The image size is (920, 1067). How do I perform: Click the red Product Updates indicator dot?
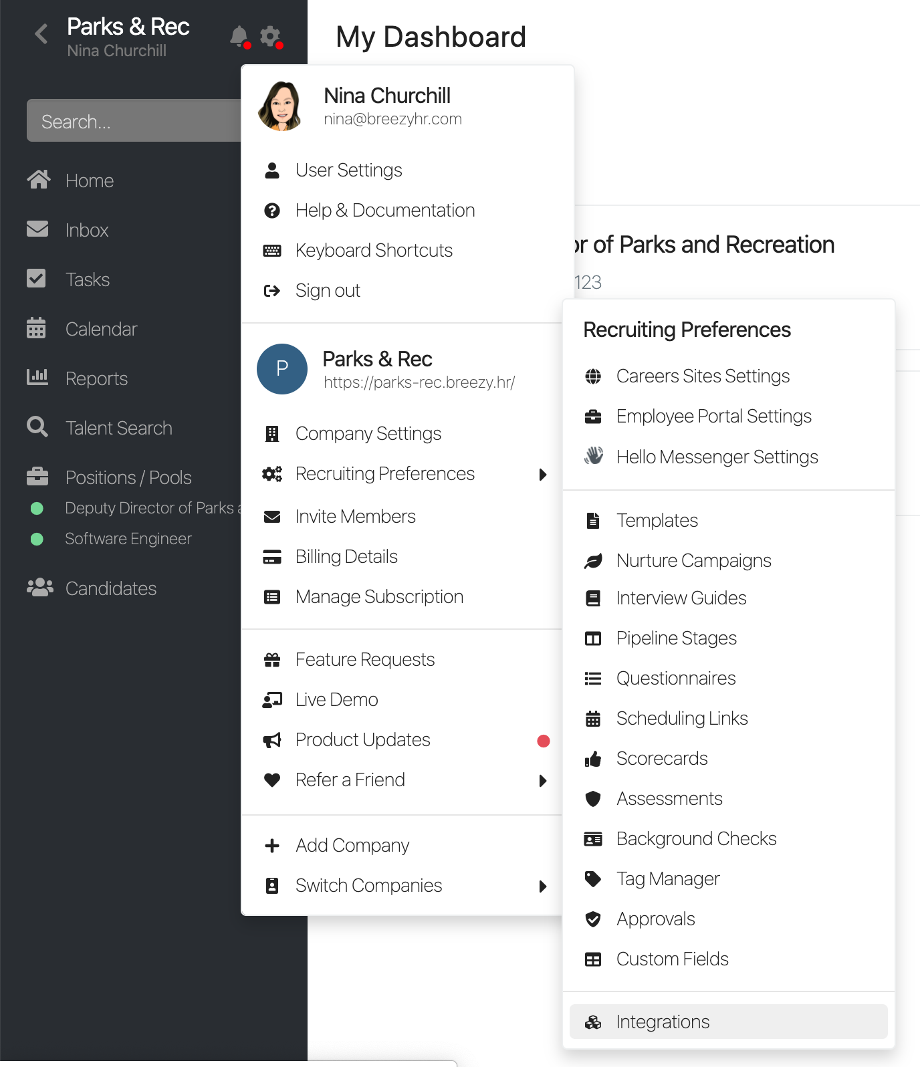click(544, 741)
